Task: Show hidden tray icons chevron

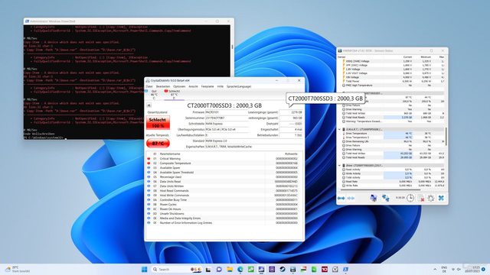Action: [x=435, y=269]
